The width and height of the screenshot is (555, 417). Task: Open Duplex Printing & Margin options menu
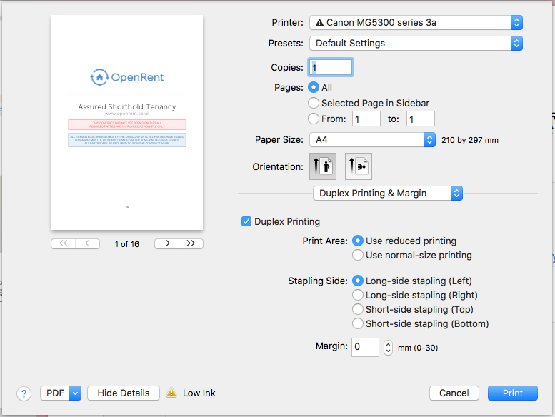point(388,193)
